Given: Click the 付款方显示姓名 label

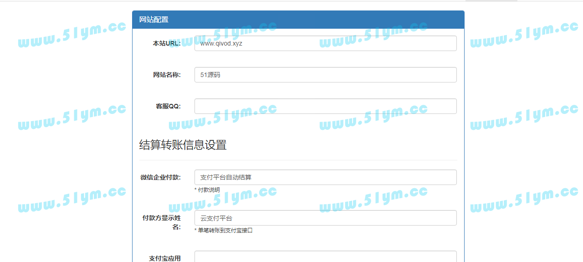Looking at the screenshot, I should pos(162,222).
